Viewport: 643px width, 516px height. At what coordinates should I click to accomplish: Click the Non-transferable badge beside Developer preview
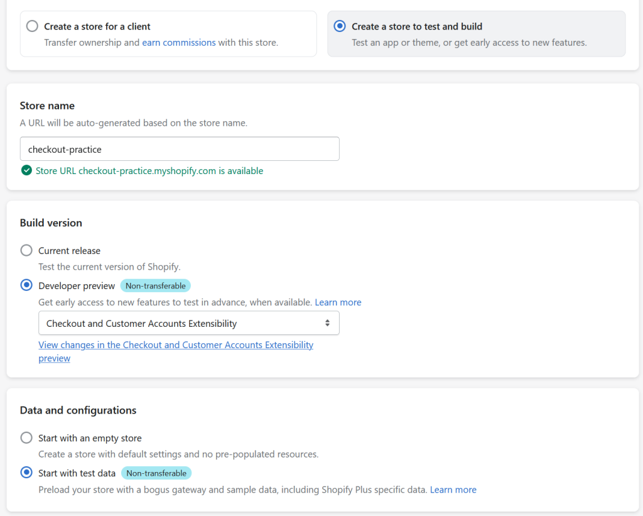[x=155, y=286]
